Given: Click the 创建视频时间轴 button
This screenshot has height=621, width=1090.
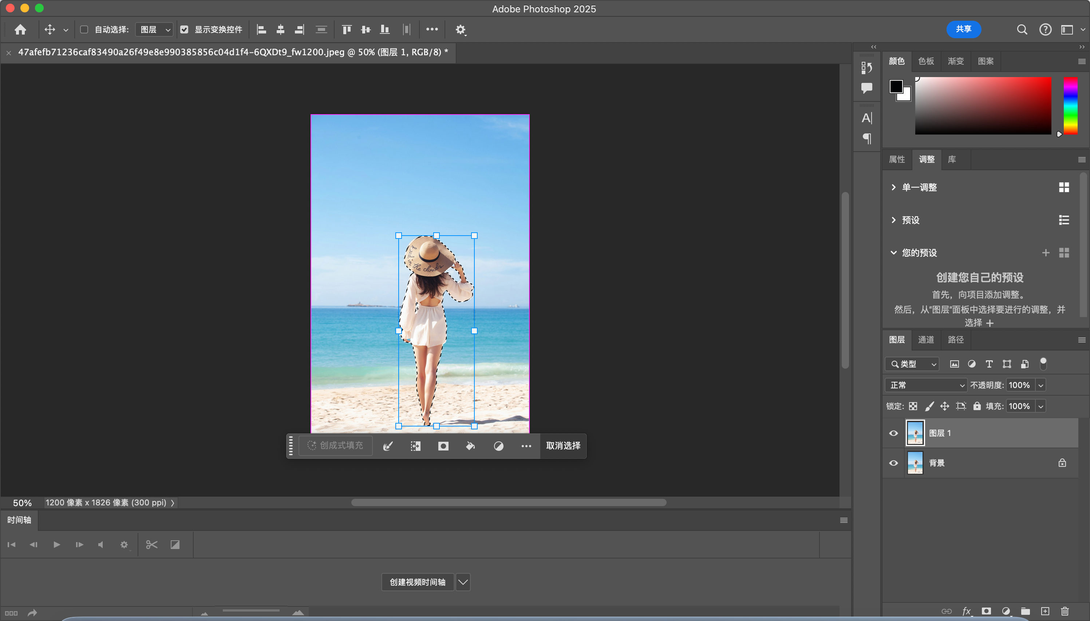Looking at the screenshot, I should 417,582.
